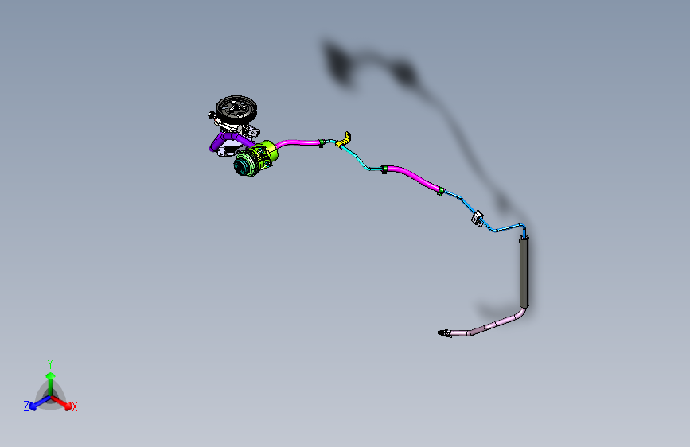690x447 pixels.
Task: Select the dark gray vertical cylinder
Action: pos(524,271)
